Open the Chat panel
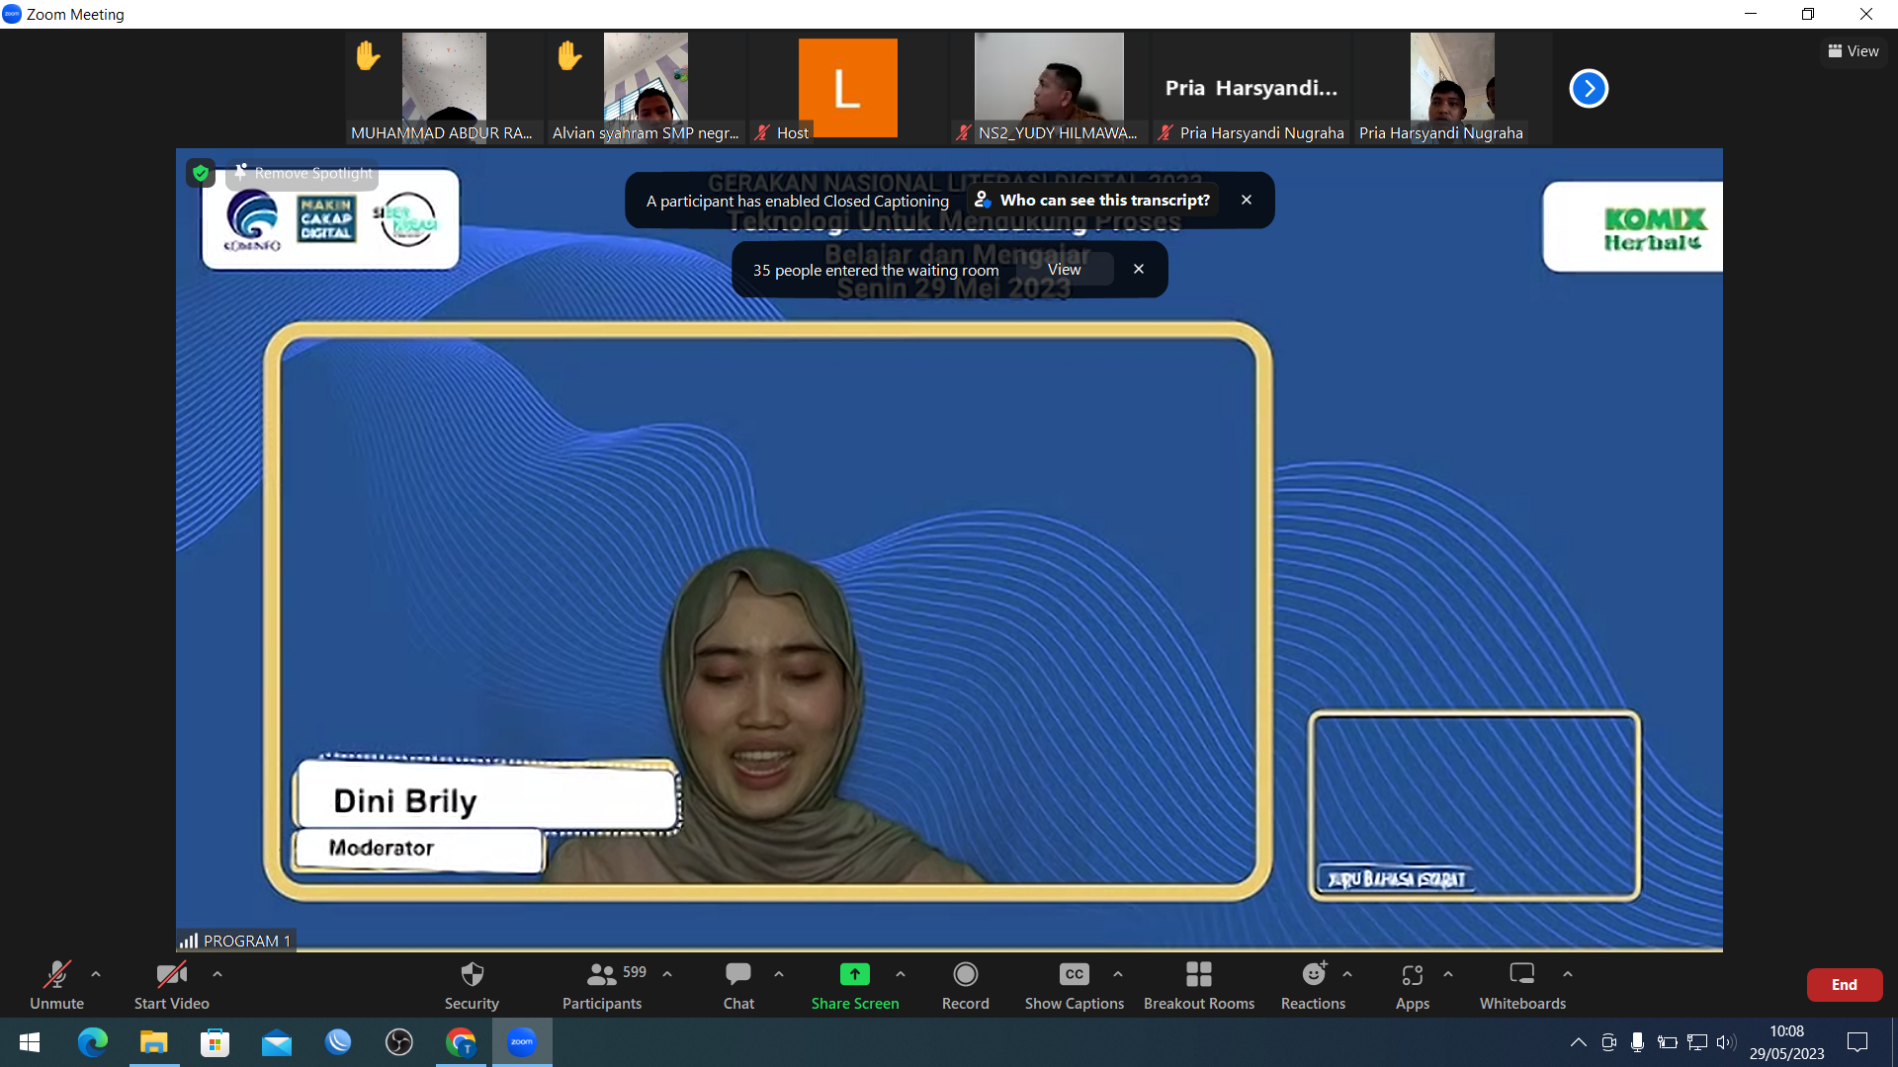The image size is (1898, 1067). [x=738, y=985]
